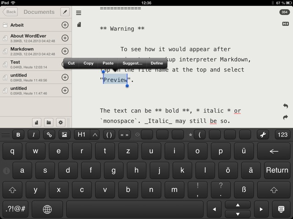Screen dimensions: 293x219
Task: Open the wrench settings in the keyboard toolbar
Action: click(263, 135)
